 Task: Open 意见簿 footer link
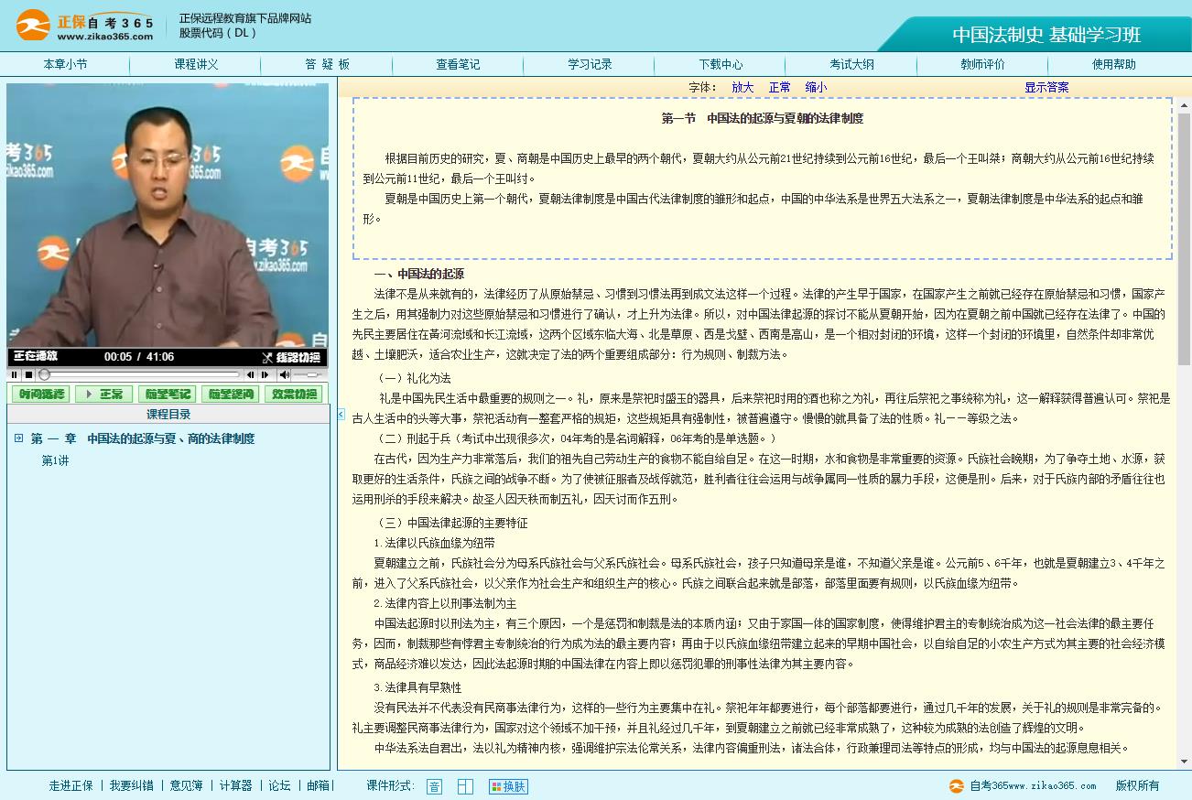(187, 785)
